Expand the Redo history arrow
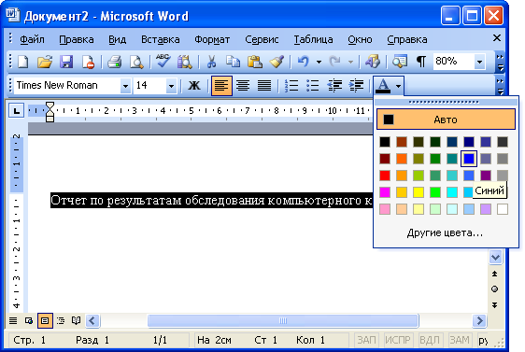 tap(350, 62)
